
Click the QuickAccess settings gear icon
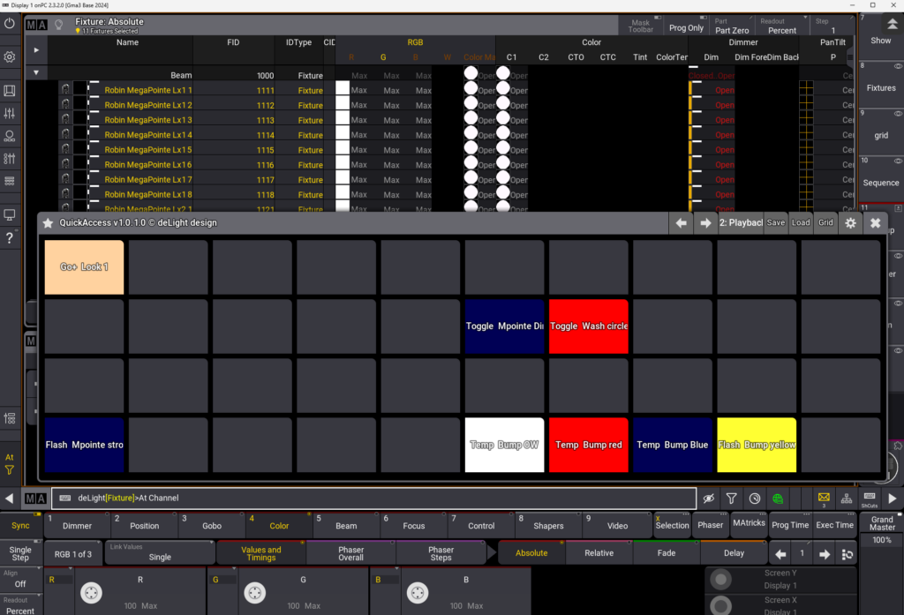(850, 223)
